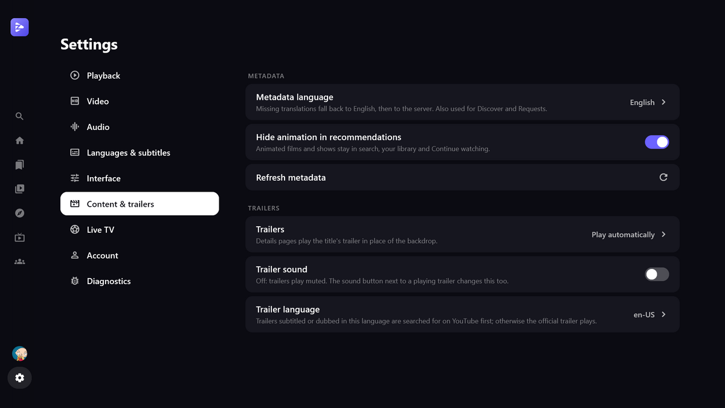Image resolution: width=725 pixels, height=408 pixels.
Task: Click the en-US value text
Action: 644,314
